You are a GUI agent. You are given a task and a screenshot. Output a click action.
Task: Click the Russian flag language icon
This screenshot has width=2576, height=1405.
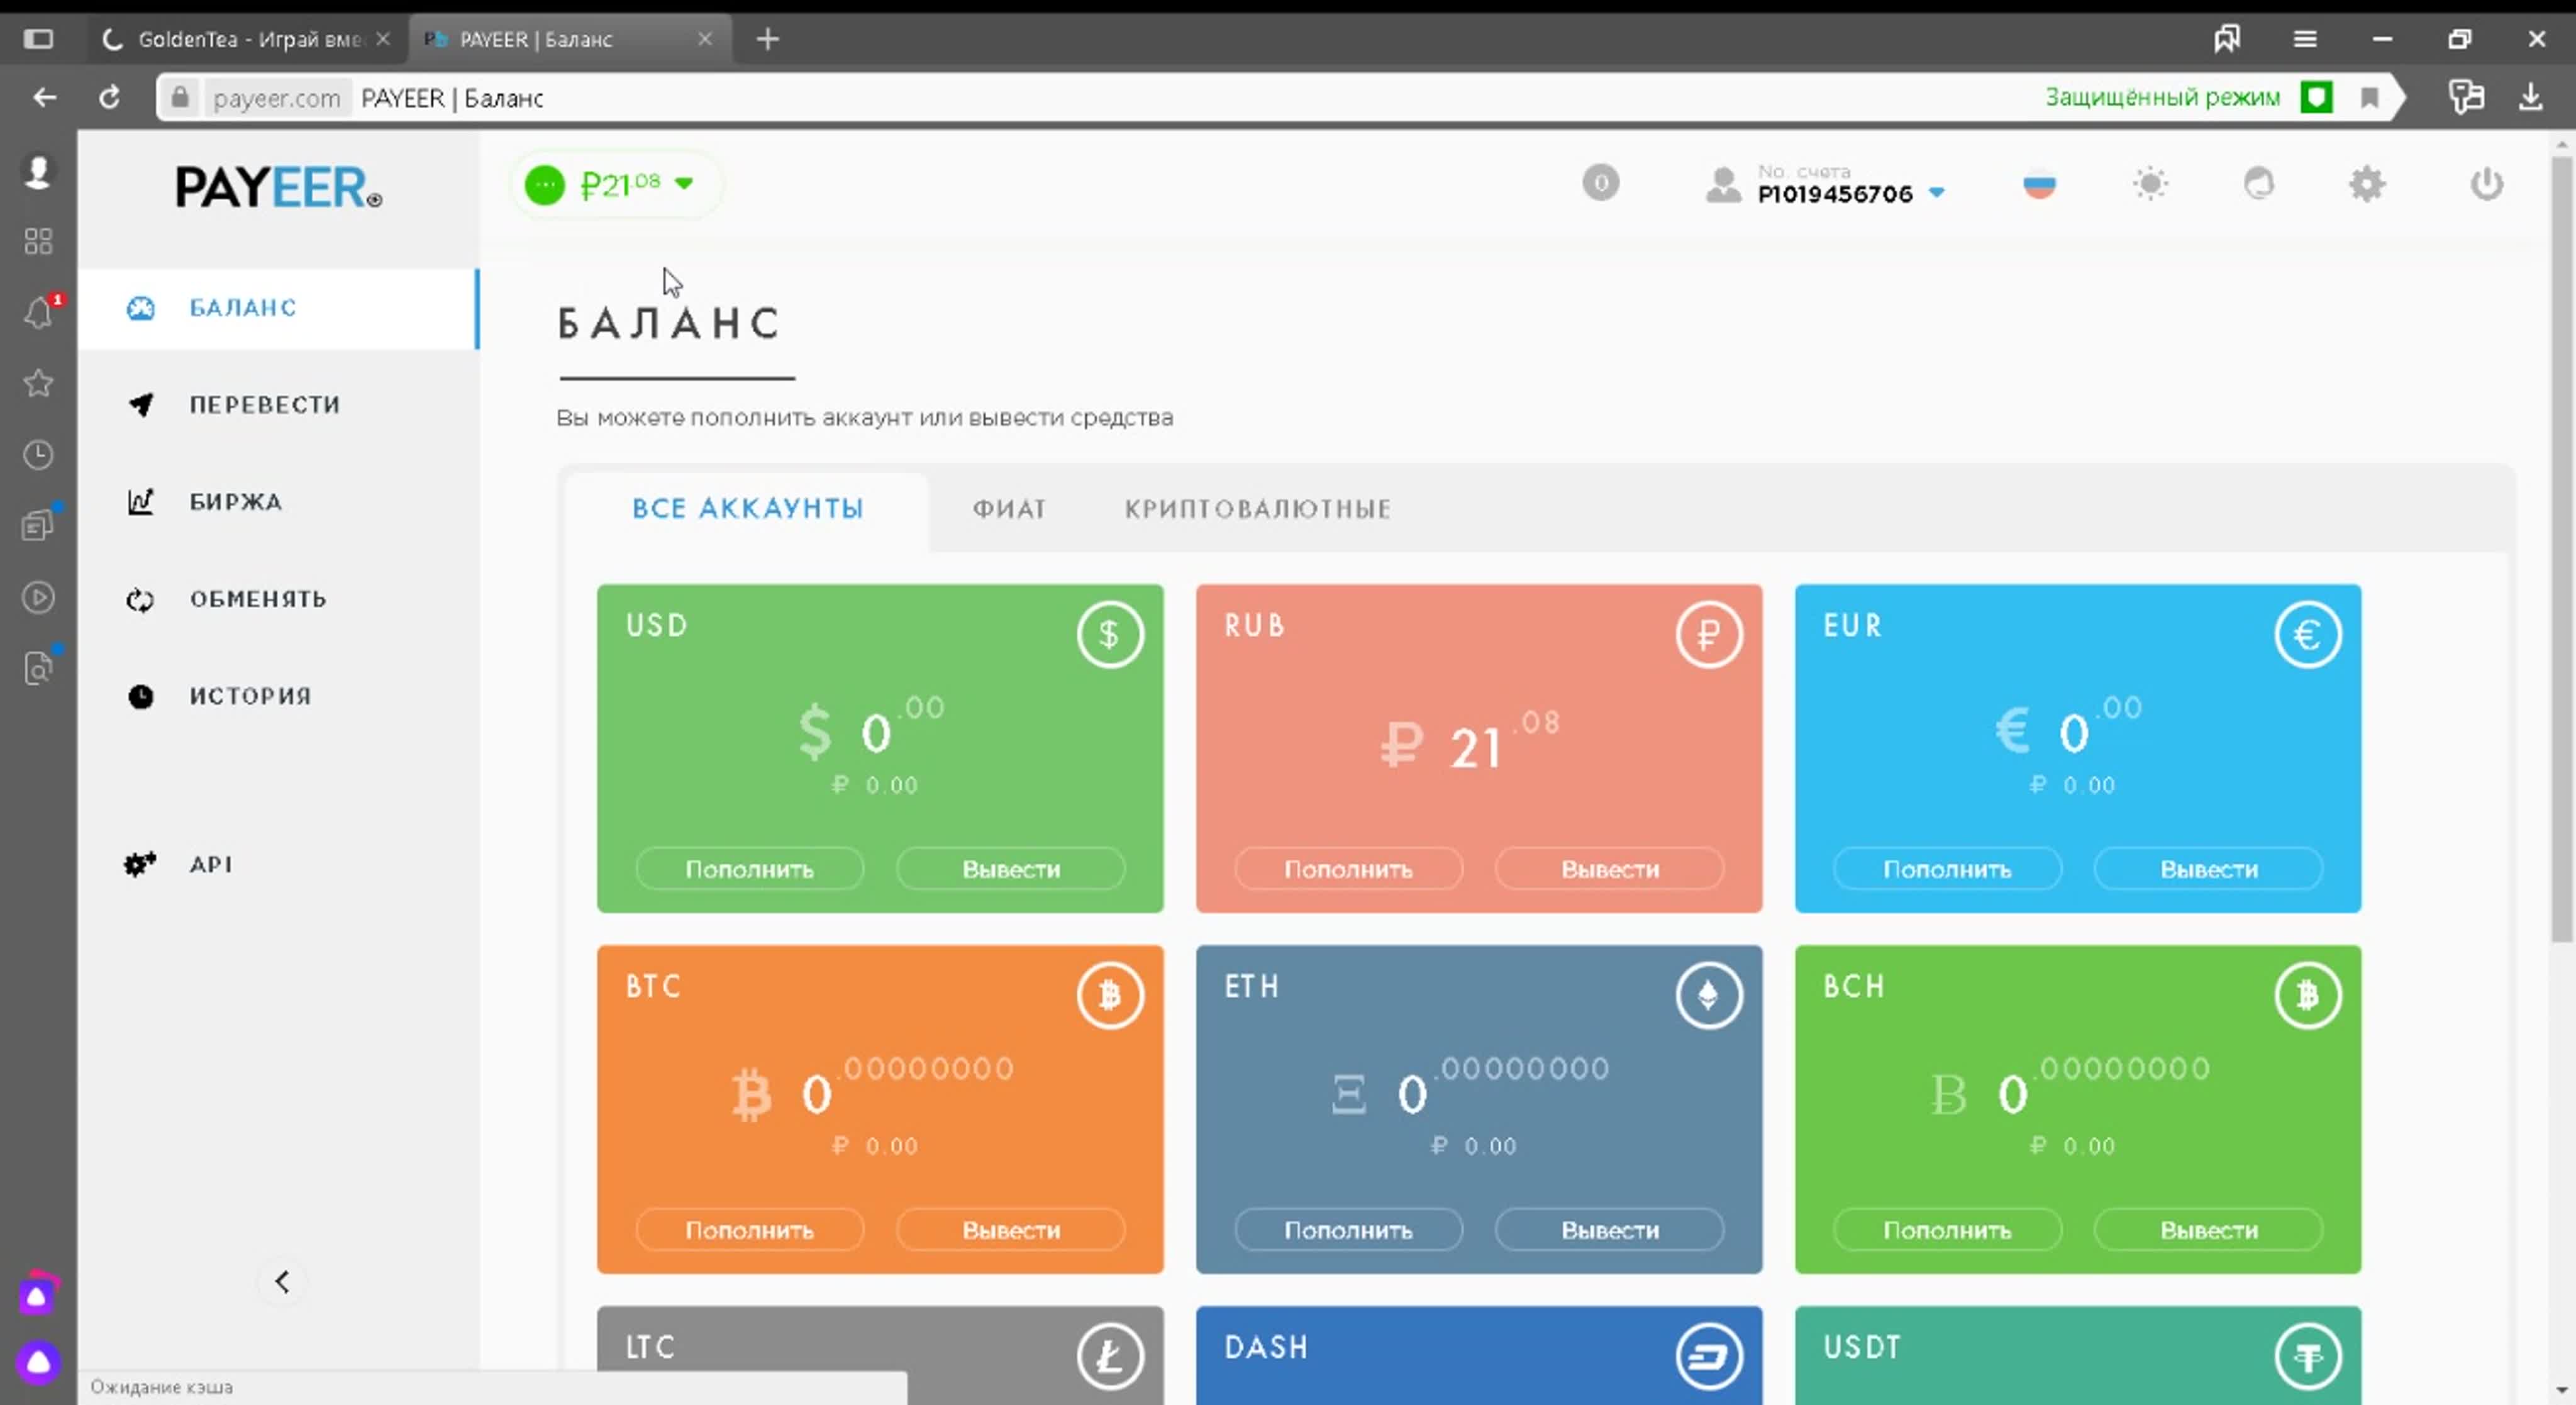[x=2039, y=185]
